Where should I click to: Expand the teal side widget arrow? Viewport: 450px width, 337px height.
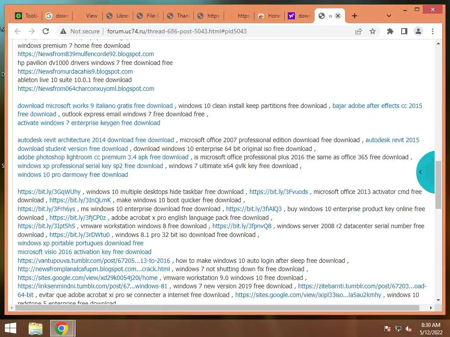(421, 172)
